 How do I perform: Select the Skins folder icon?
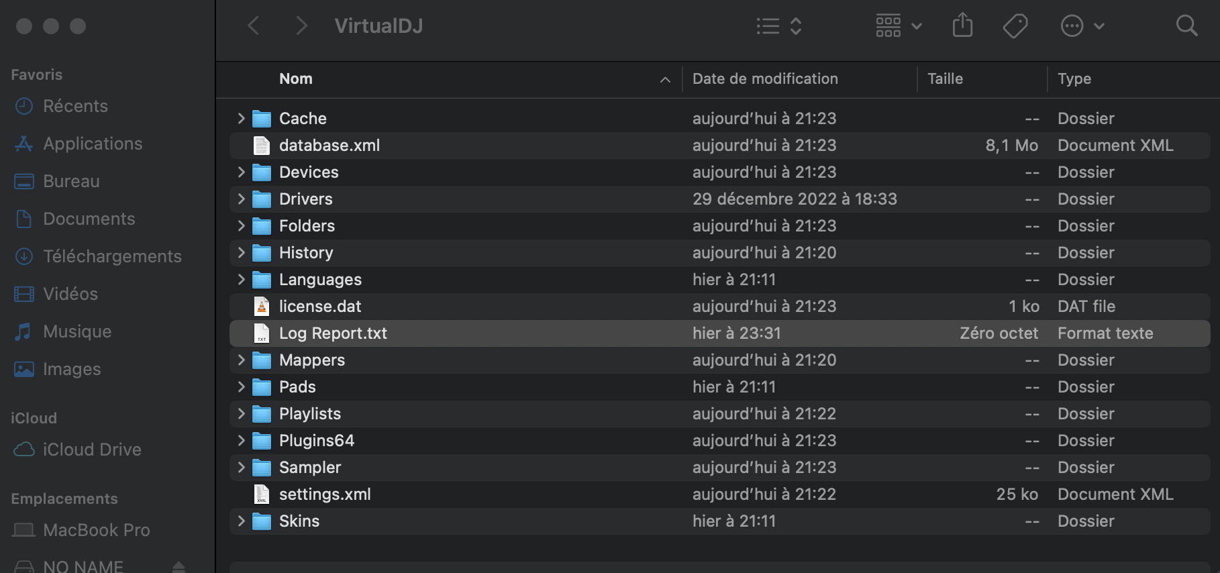pos(262,521)
